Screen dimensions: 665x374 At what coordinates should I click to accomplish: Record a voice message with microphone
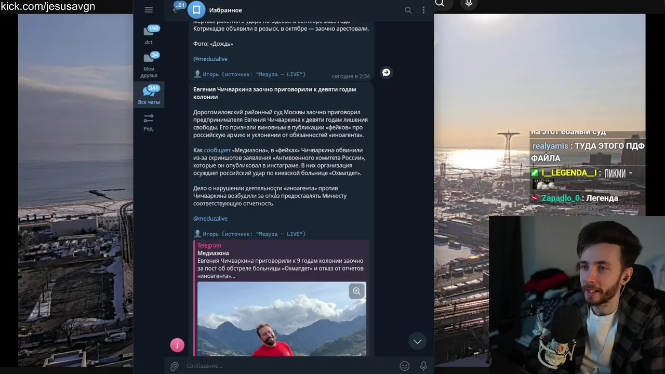[x=423, y=366]
